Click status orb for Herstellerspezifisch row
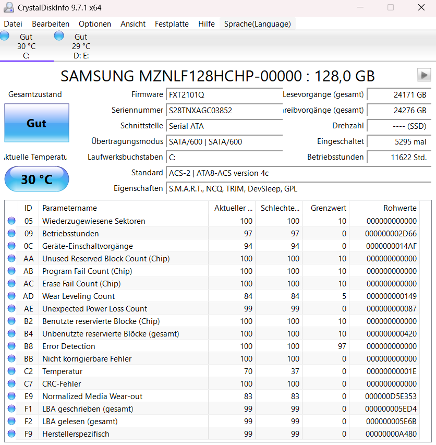 point(11,434)
